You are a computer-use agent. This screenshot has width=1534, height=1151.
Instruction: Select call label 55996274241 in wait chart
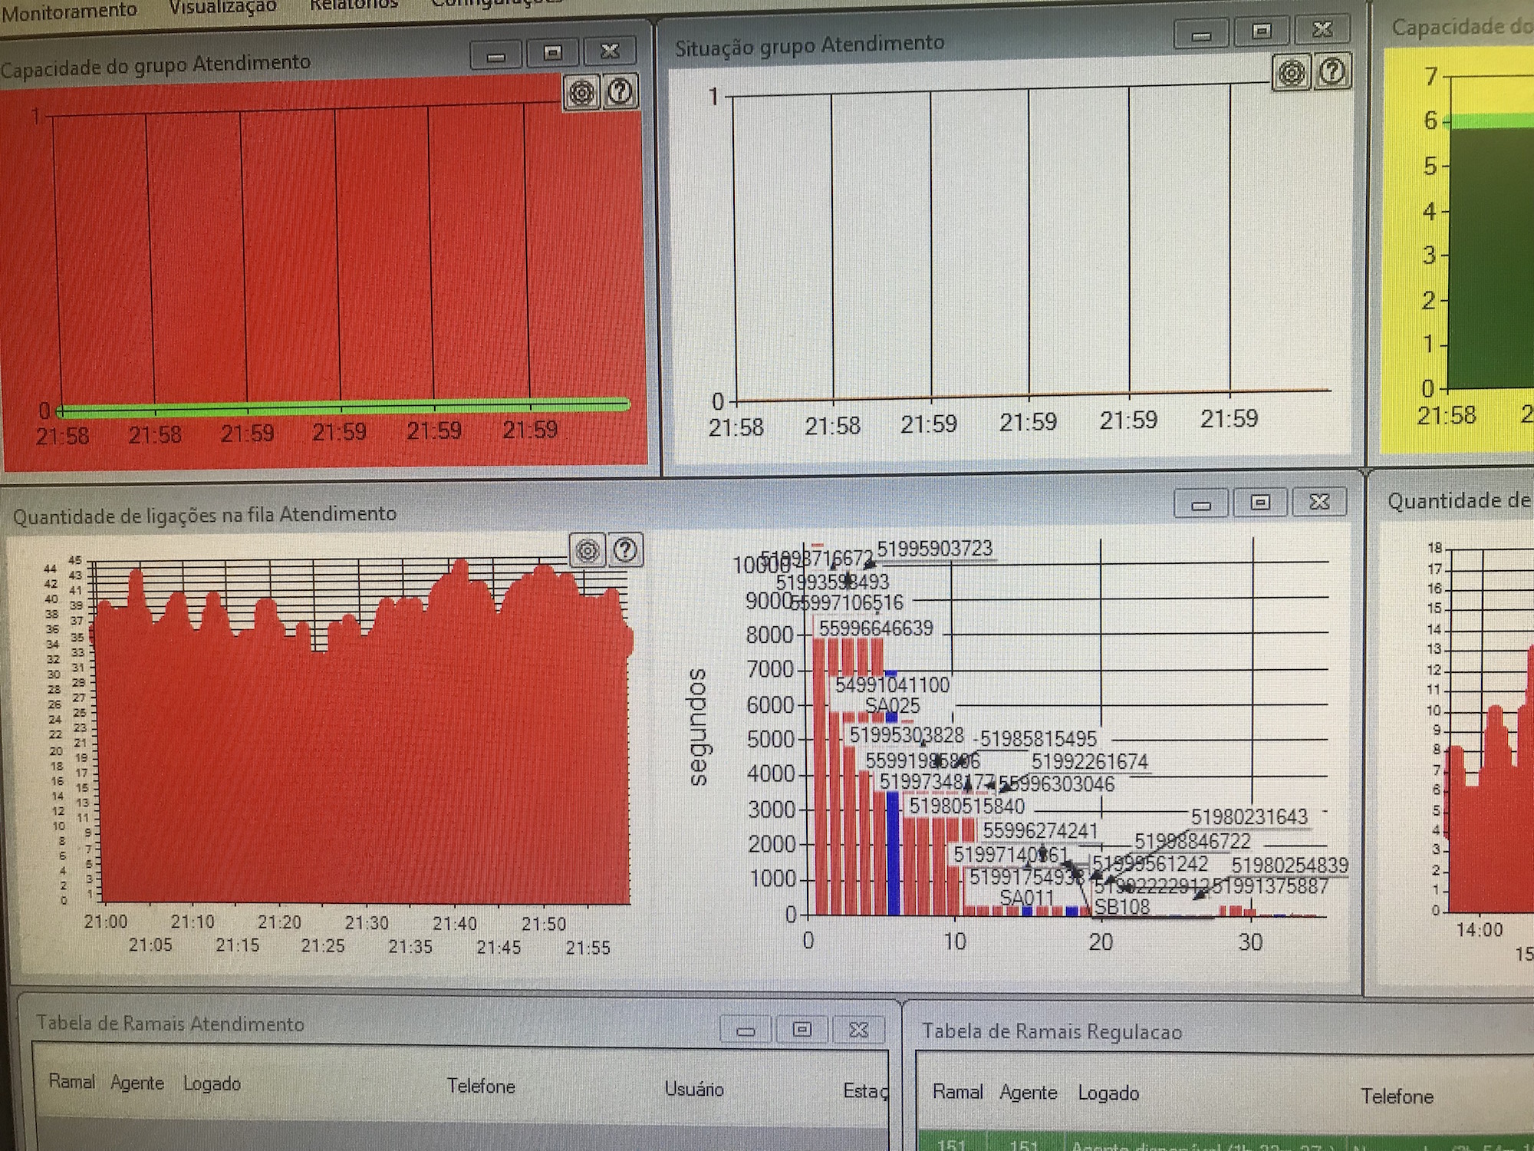click(x=1040, y=830)
